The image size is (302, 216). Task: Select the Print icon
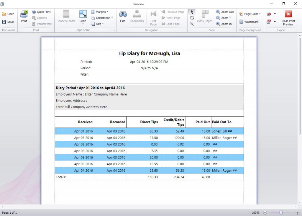24,17
